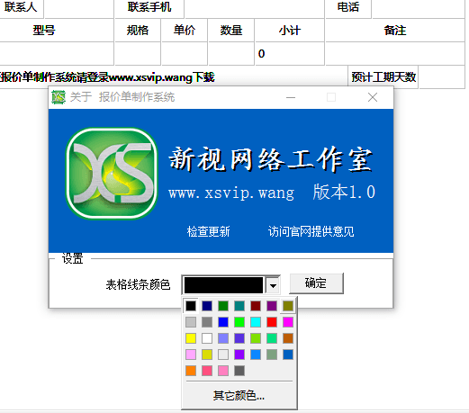Choose the dark purple swatch beside maroon
The width and height of the screenshot is (469, 413).
272,306
